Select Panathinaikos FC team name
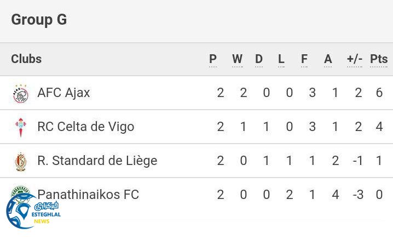The height and width of the screenshot is (239, 393). pos(88,195)
